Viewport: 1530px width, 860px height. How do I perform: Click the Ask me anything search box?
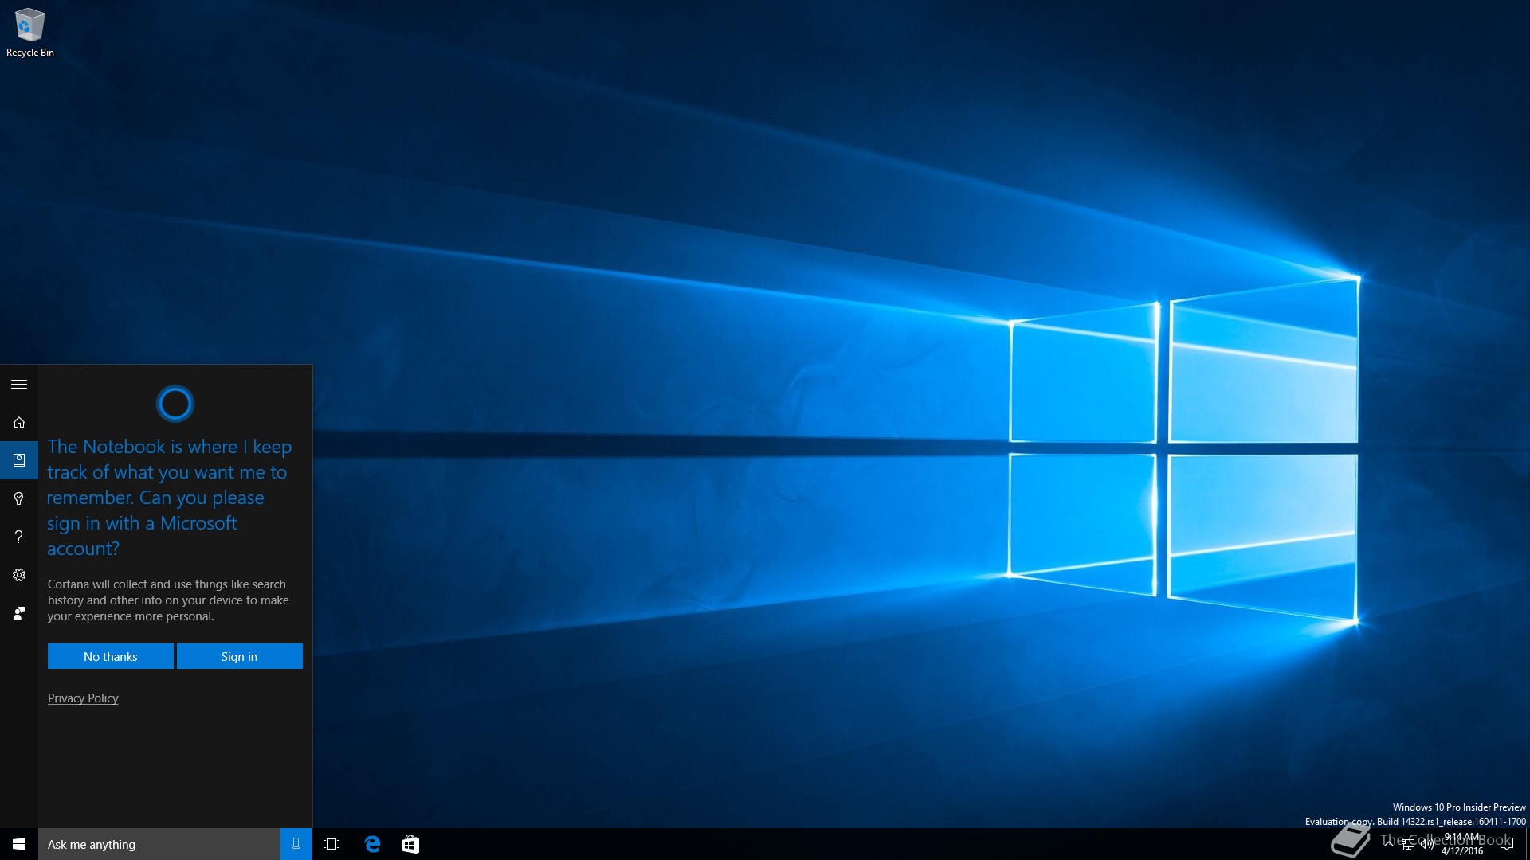tap(159, 844)
